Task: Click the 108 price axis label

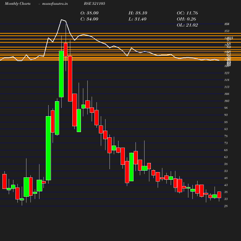Action: (x=227, y=94)
